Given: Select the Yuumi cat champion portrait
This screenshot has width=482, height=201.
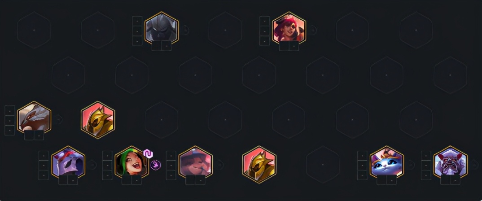Looking at the screenshot, I should click(x=387, y=162).
